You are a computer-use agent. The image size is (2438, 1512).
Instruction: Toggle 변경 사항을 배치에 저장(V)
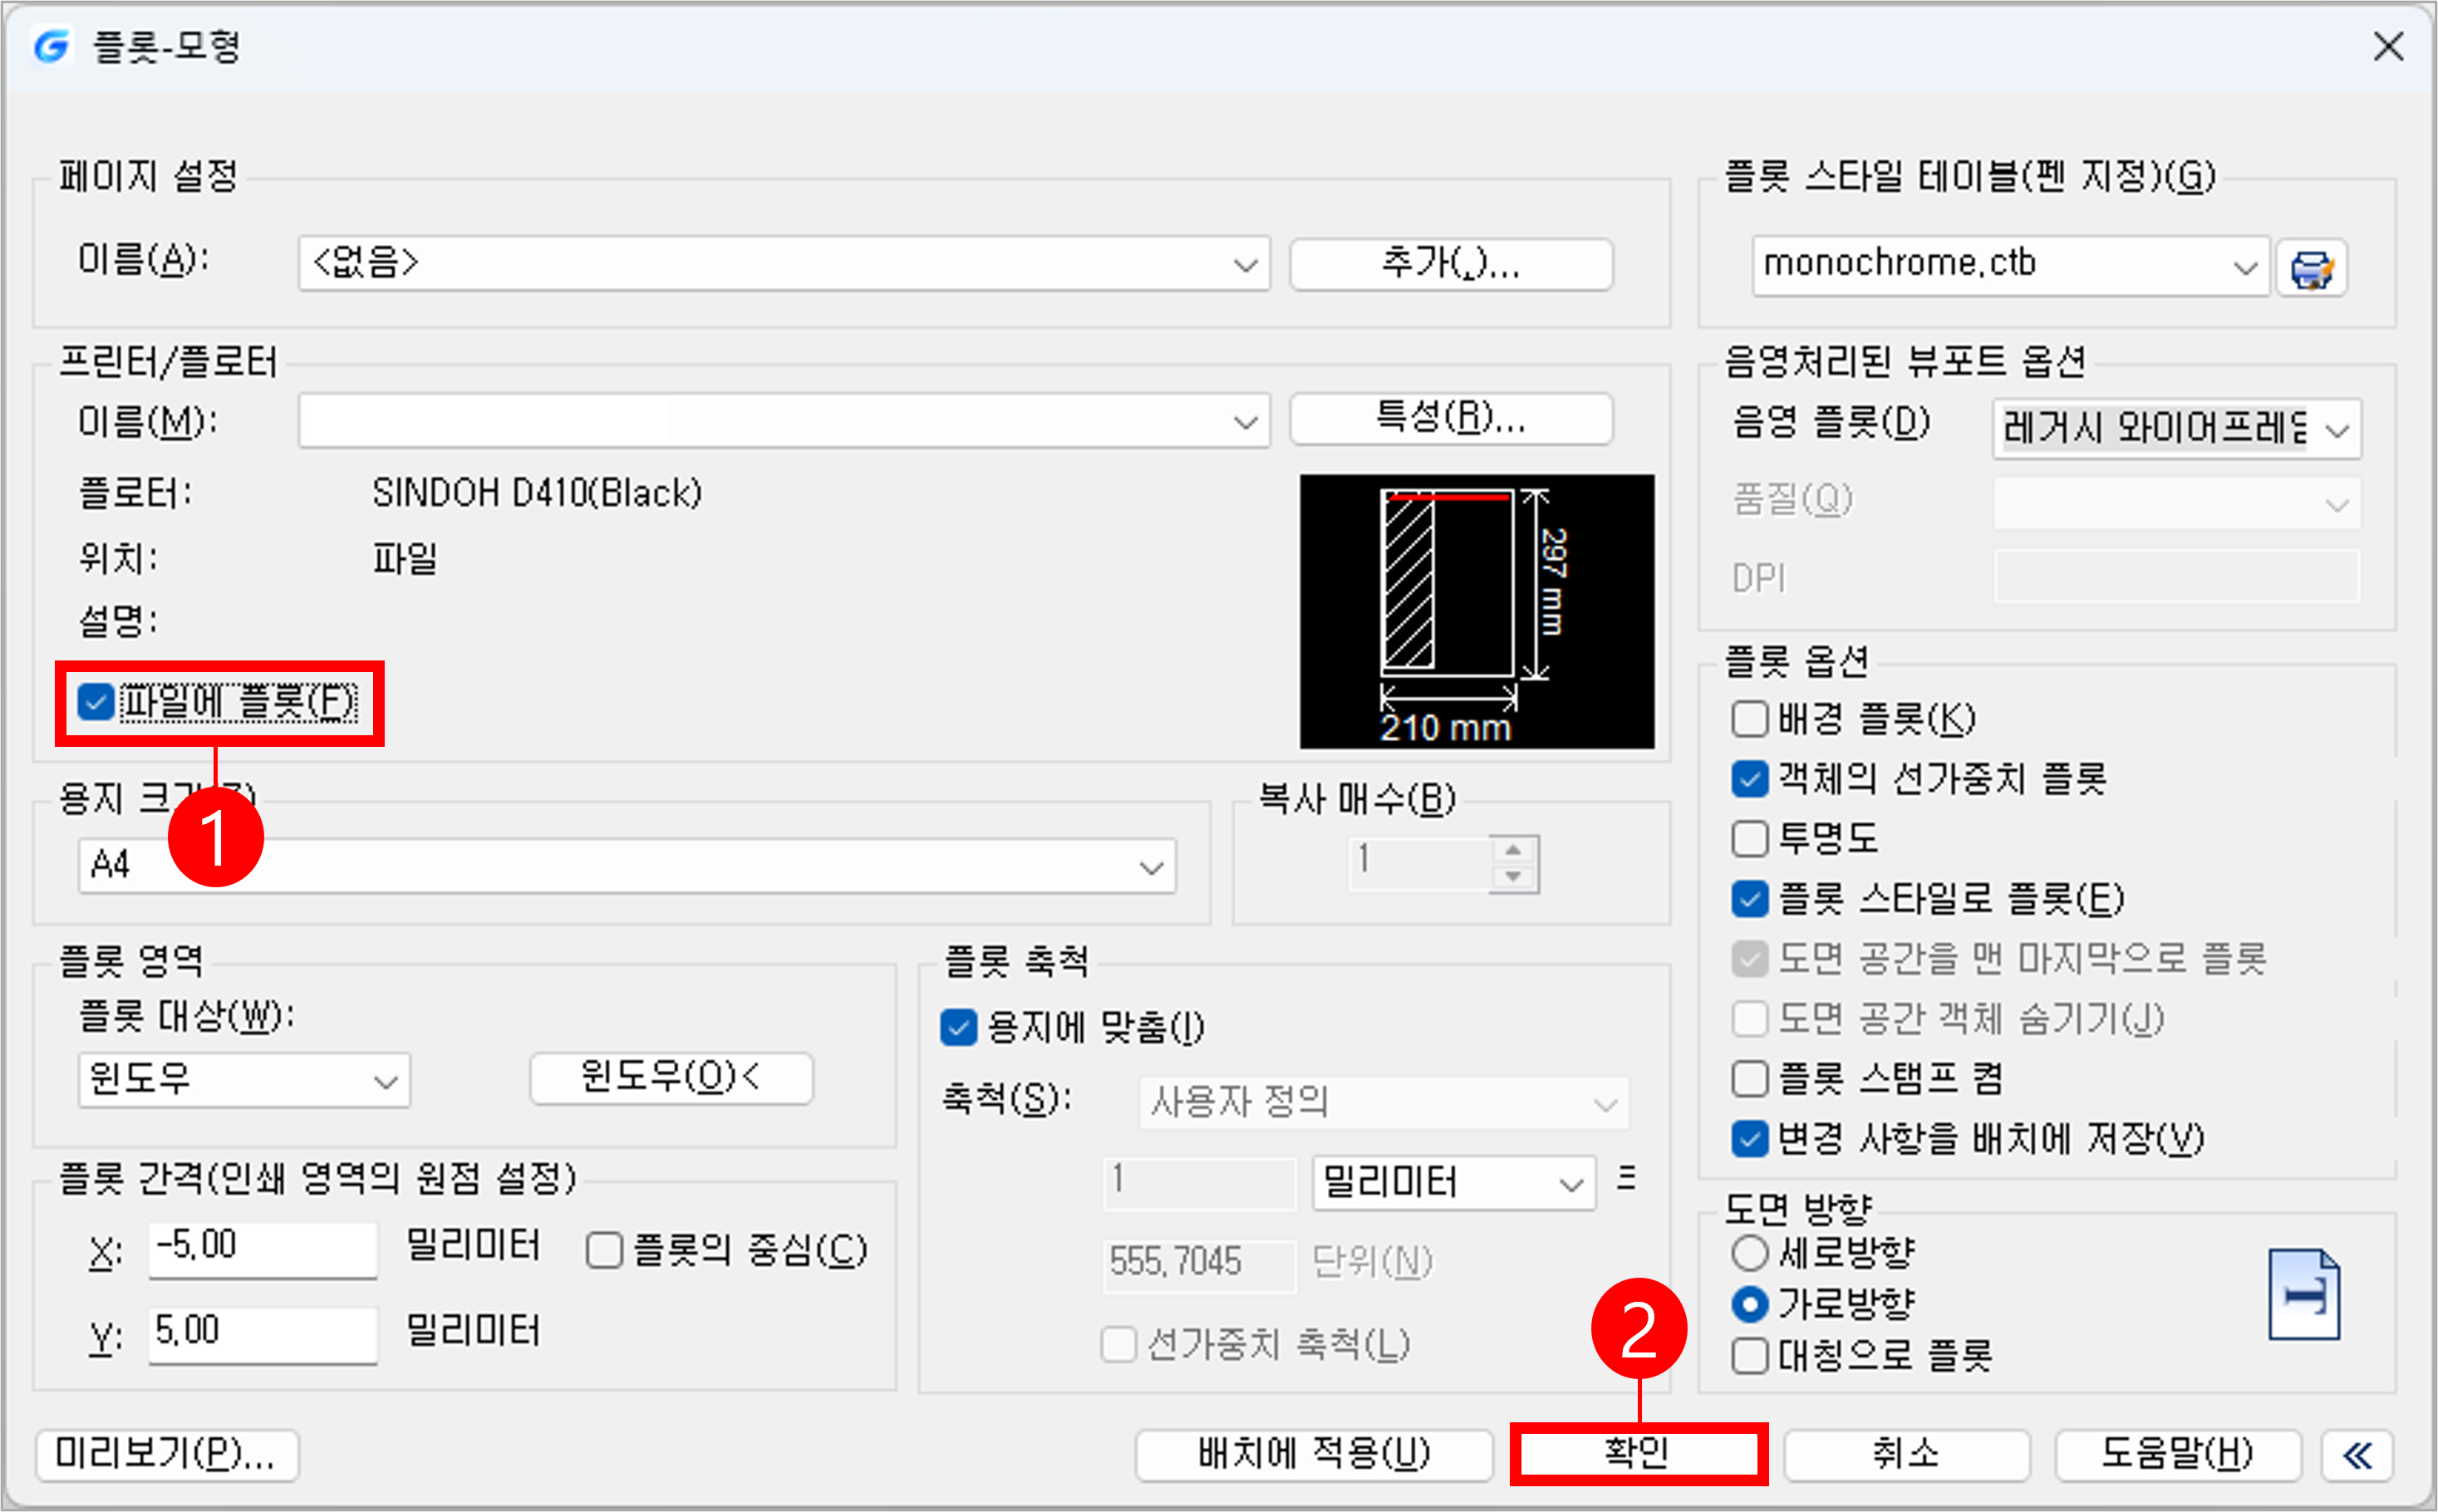click(x=1750, y=1138)
